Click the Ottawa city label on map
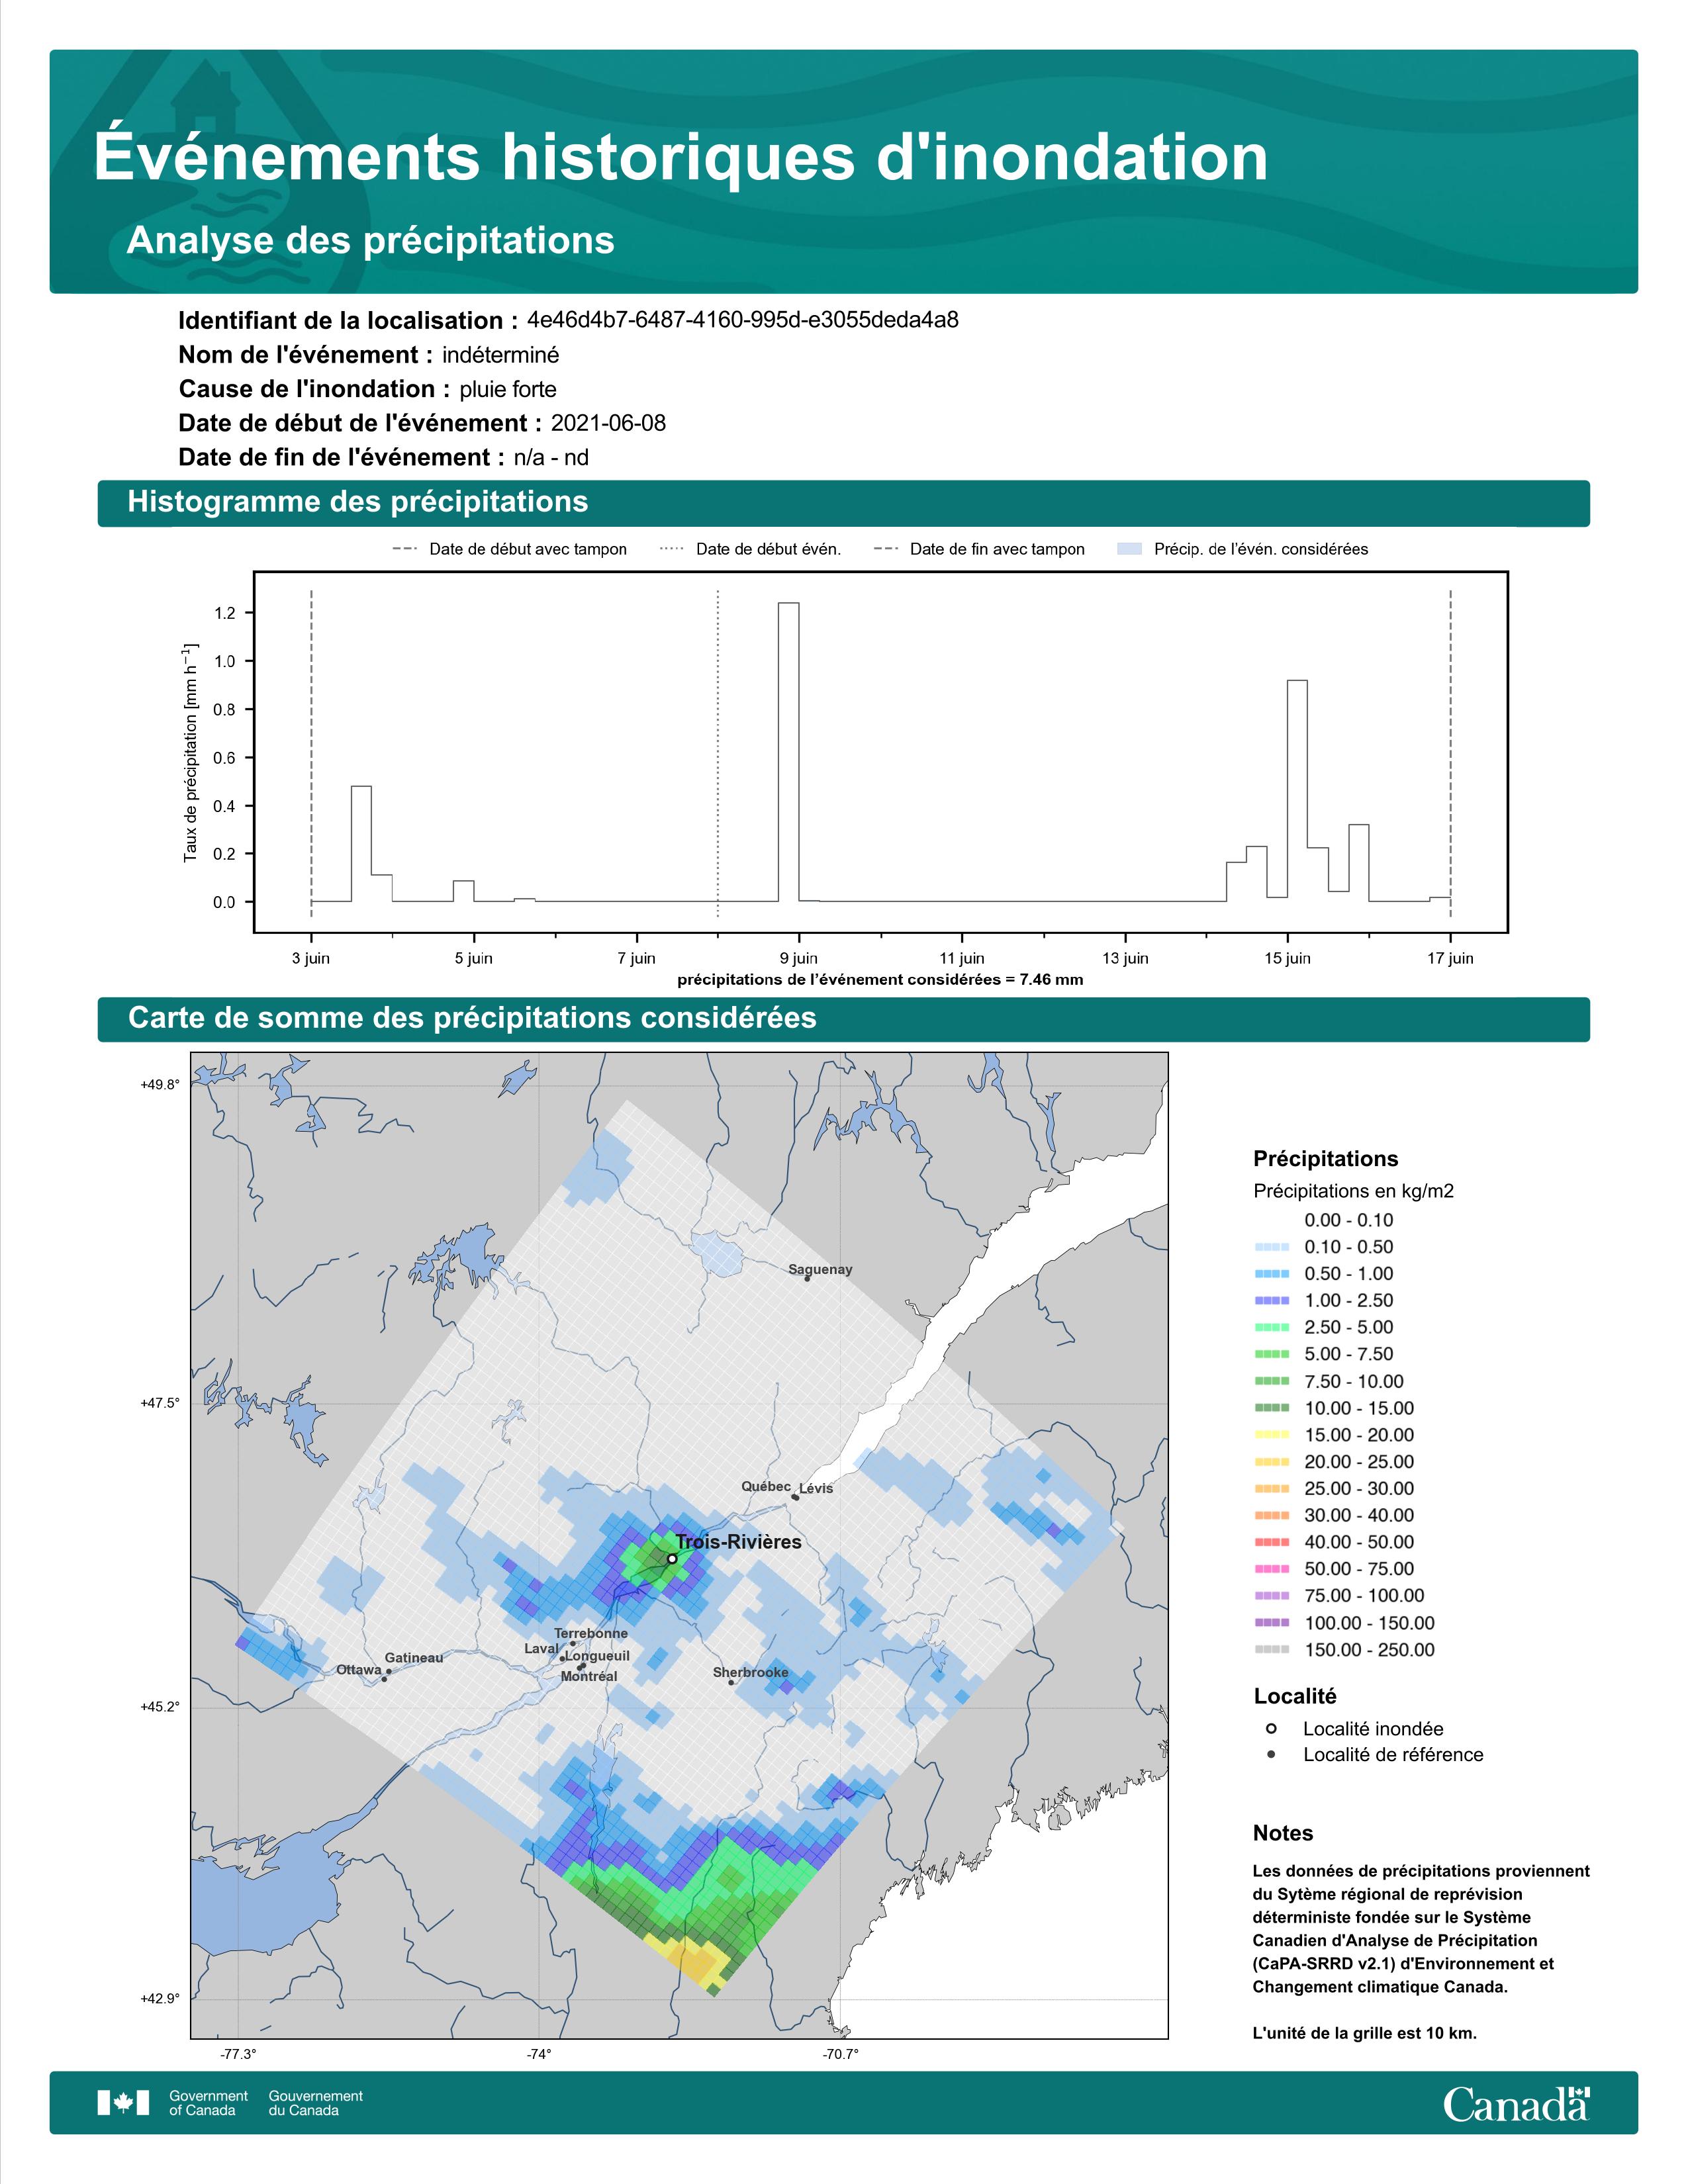This screenshot has width=1688, height=2184. (x=358, y=1670)
